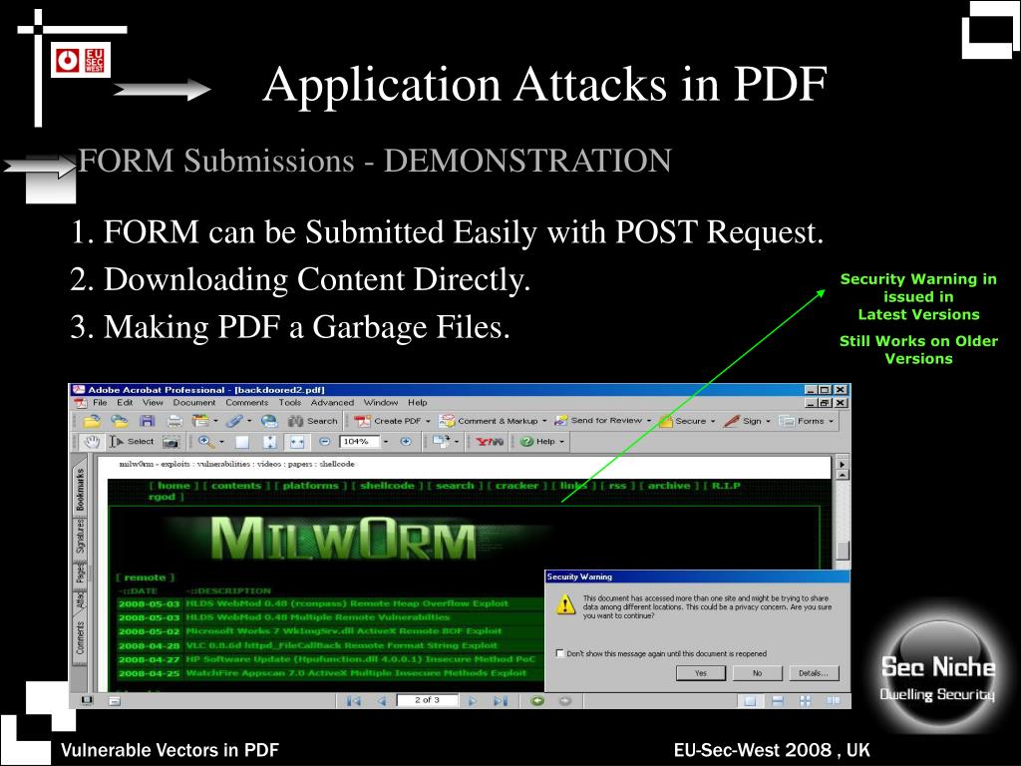Screen dimensions: 1021x766
Task: Click the Fit Width view icon
Action: [x=297, y=442]
